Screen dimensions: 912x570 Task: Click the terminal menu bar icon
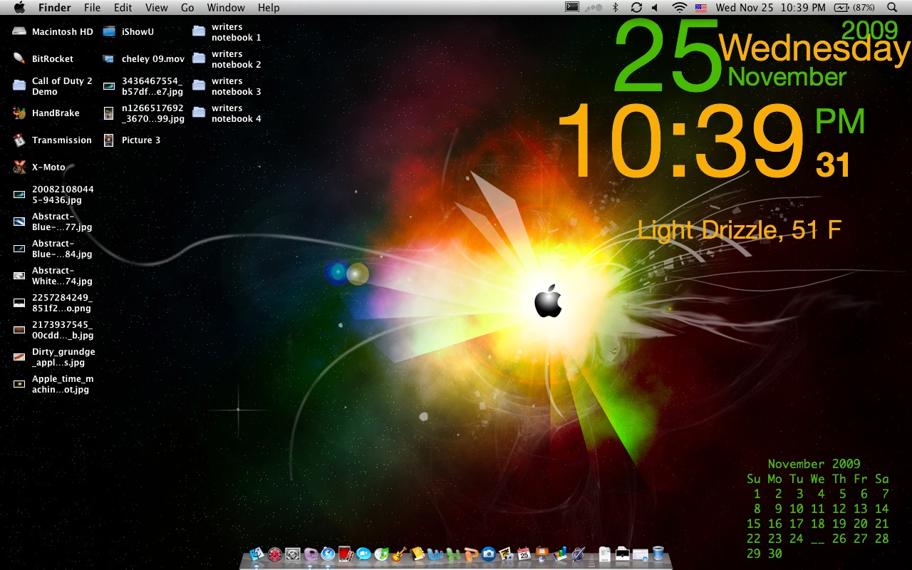571,7
